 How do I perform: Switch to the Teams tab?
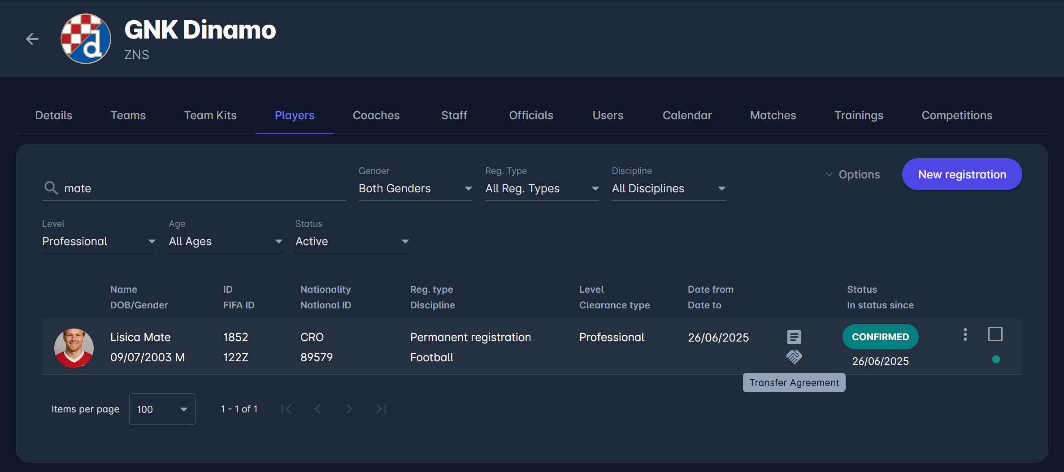tap(128, 115)
